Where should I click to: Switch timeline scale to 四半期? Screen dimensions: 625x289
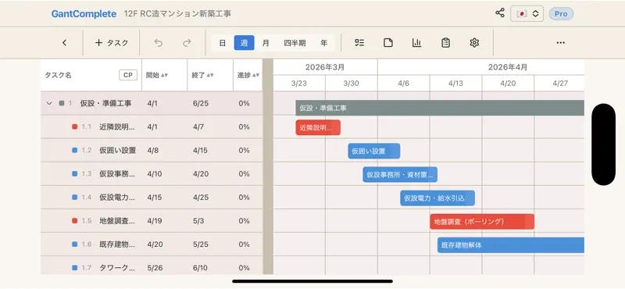[295, 43]
